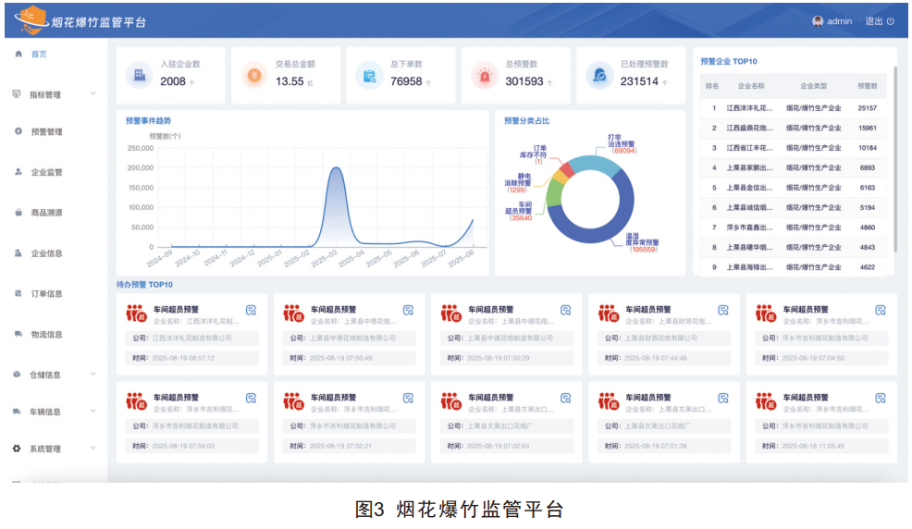
Task: Click the 总预警数 alarm icon
Action: tap(485, 75)
